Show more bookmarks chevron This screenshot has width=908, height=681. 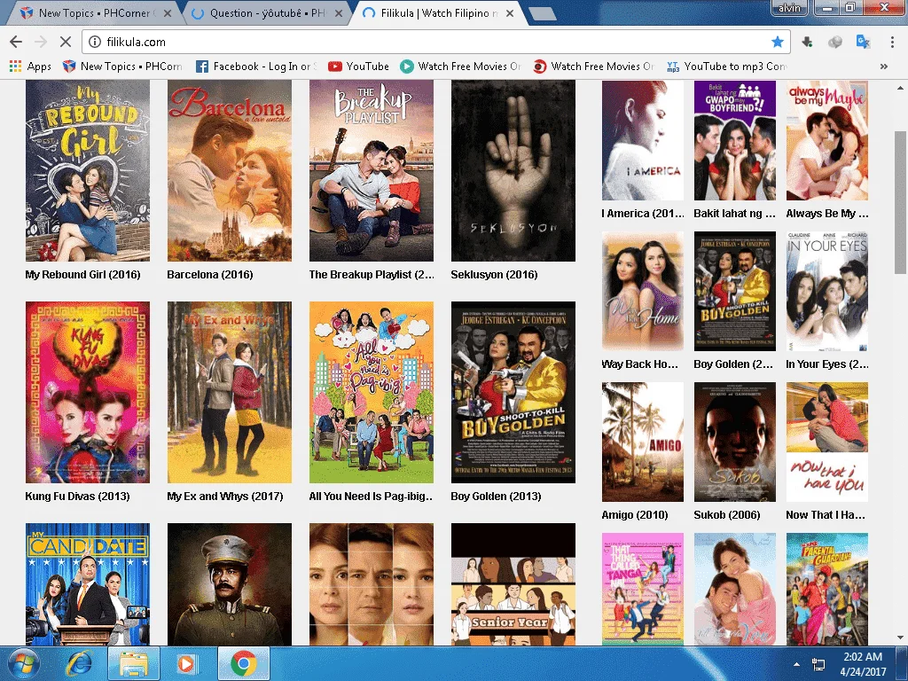[x=884, y=67]
